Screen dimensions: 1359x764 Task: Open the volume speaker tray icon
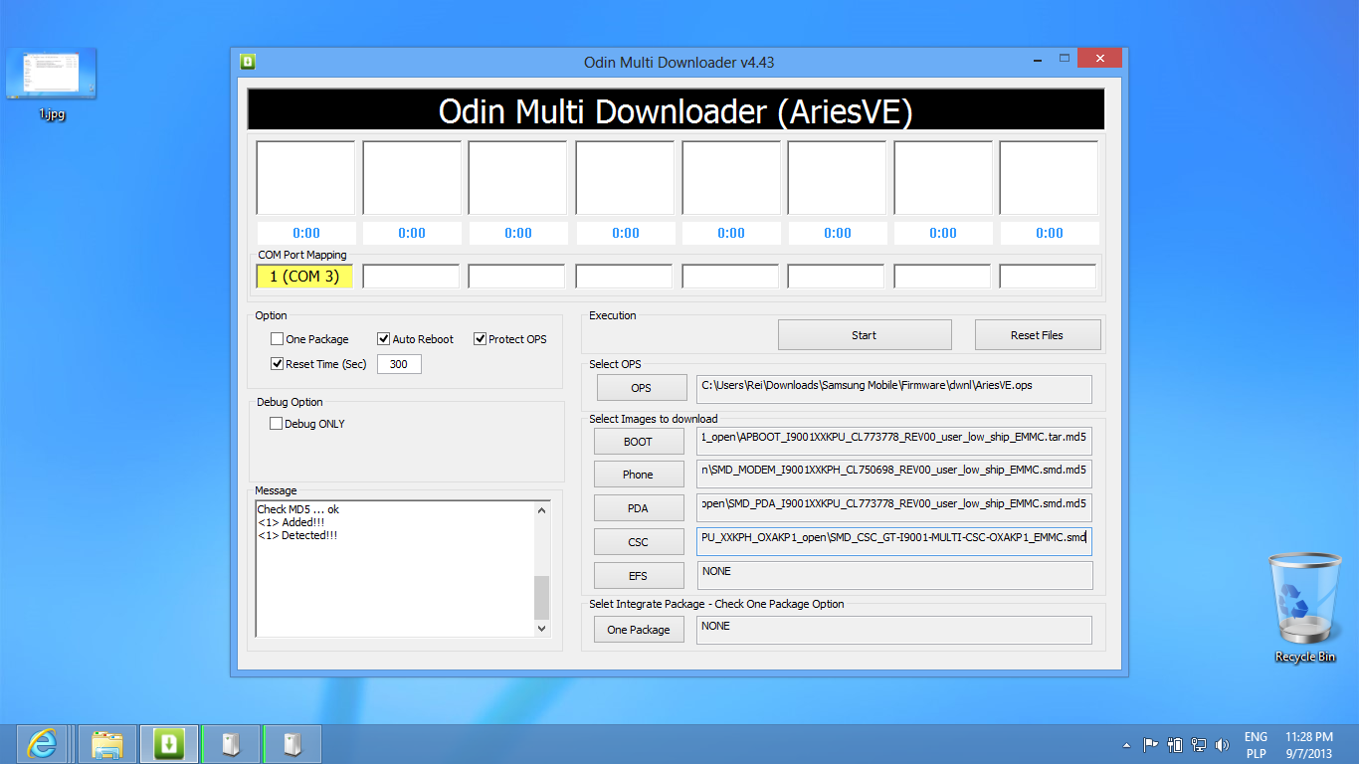(1222, 744)
